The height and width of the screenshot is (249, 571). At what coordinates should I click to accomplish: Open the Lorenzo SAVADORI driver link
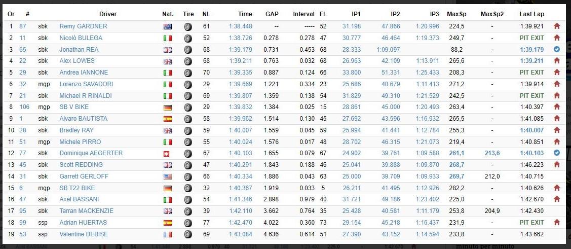click(x=86, y=84)
